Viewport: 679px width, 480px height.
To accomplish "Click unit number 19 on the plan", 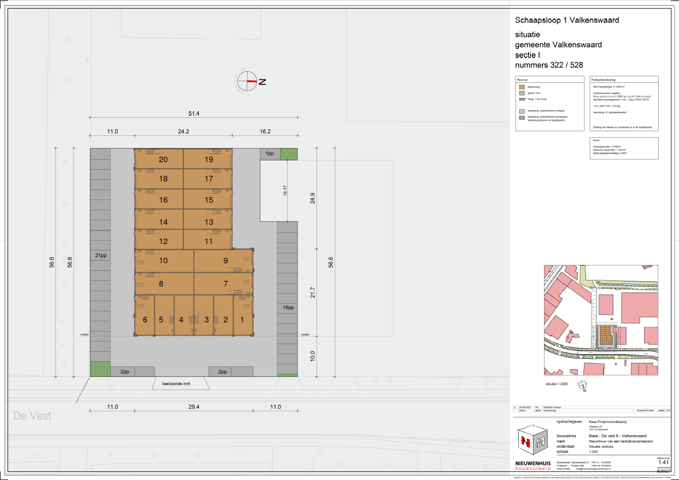I will [x=209, y=159].
